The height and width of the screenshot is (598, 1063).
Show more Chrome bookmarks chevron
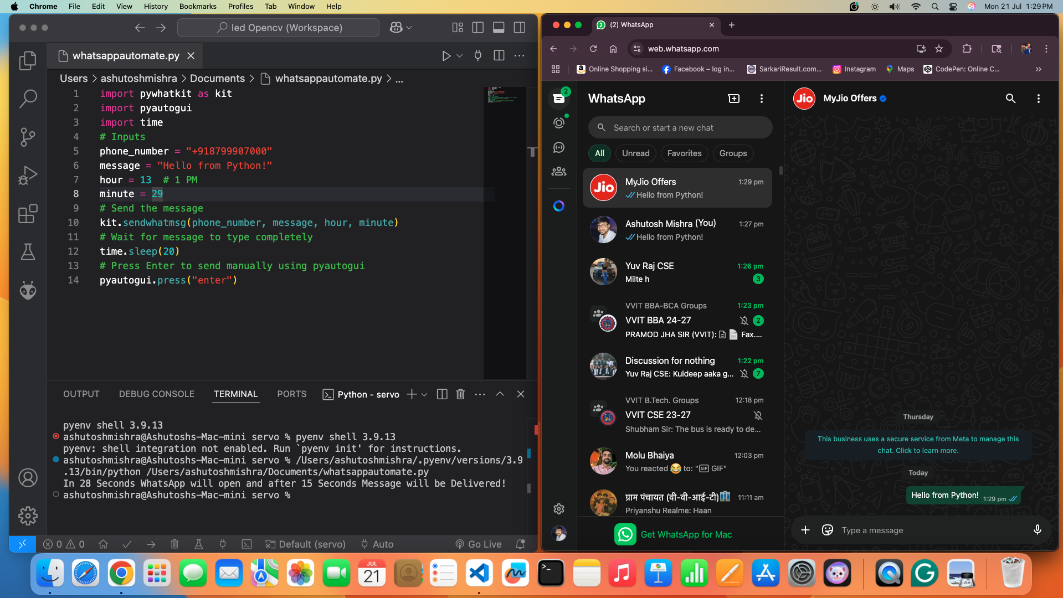click(x=1039, y=69)
